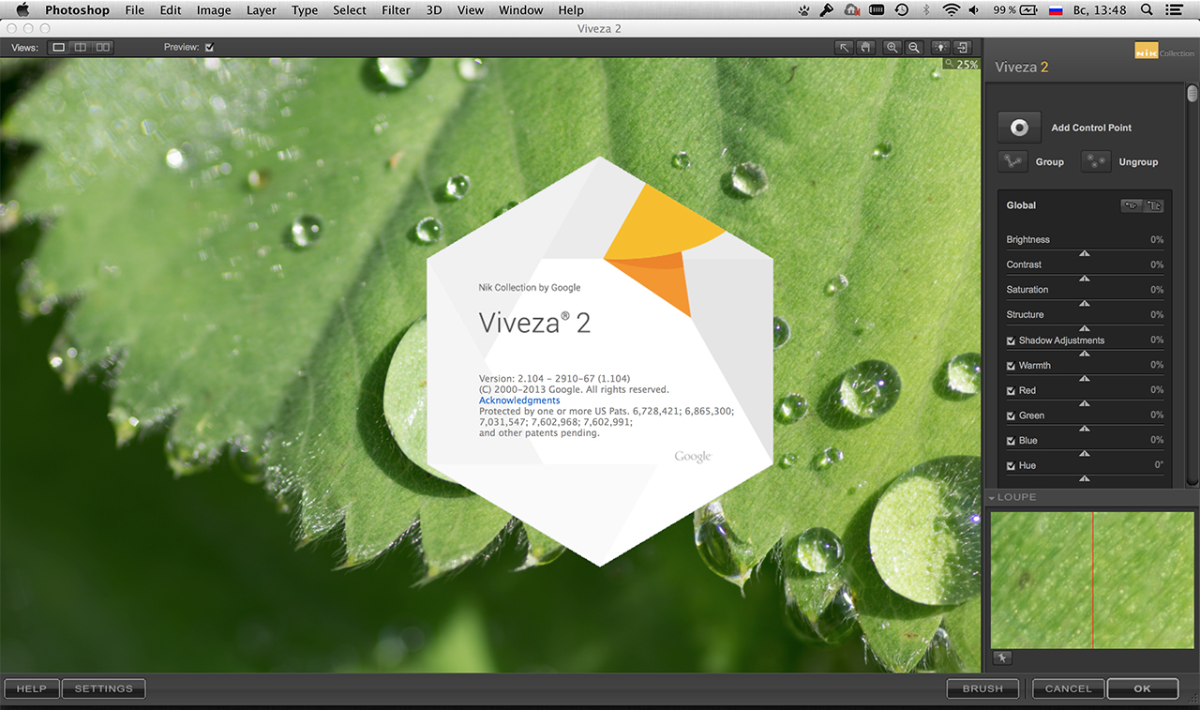1200x710 pixels.
Task: Open Settings from the bottom bar
Action: coord(104,688)
